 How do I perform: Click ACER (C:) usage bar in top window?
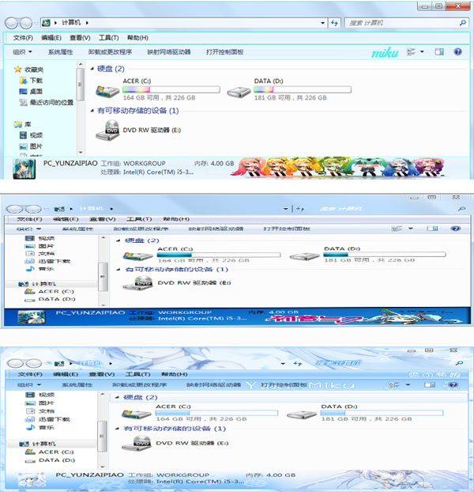tap(171, 89)
